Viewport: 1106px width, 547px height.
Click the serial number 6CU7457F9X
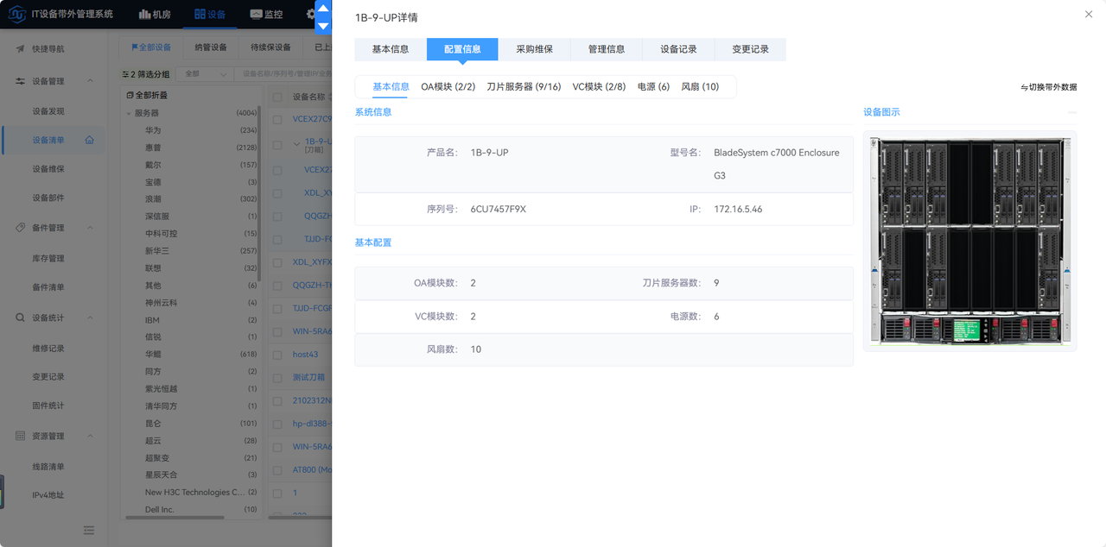pyautogui.click(x=499, y=209)
